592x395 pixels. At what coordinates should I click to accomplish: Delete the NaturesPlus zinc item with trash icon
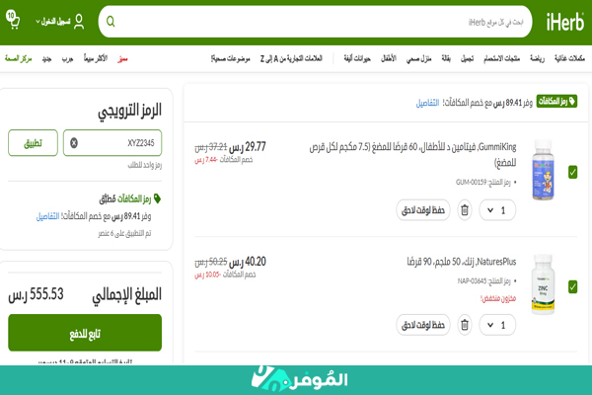tap(465, 325)
